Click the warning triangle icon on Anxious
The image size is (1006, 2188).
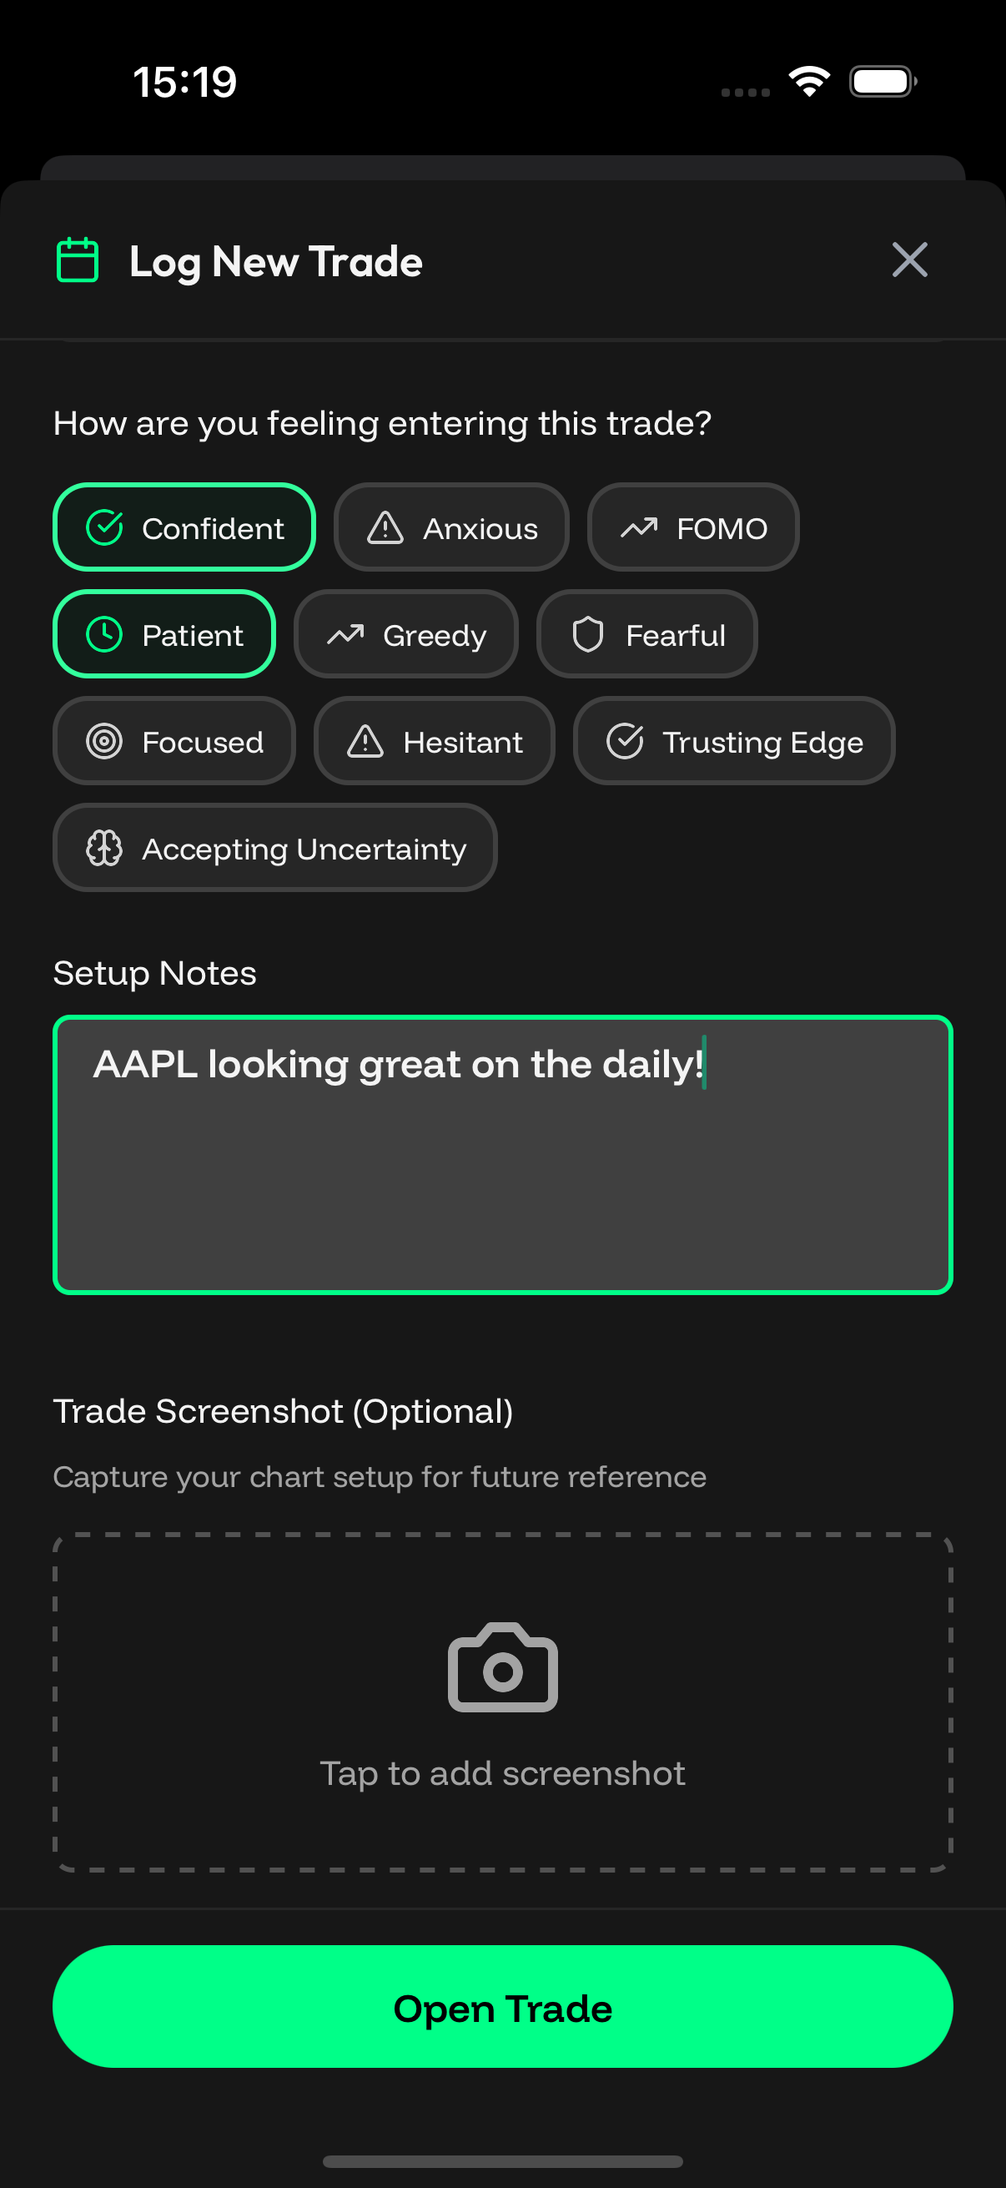pos(385,527)
